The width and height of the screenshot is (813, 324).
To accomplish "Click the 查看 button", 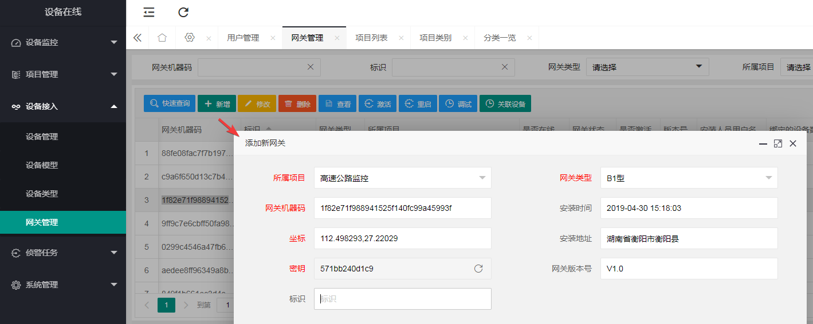I will (x=337, y=103).
